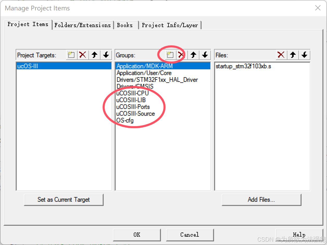Click the circled New Group icon
Viewport: 327px width, 245px height.
point(170,55)
